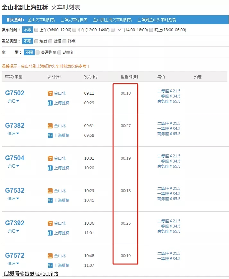The width and height of the screenshot is (229, 279).
Task: Click 上海虹桥 station in G7382 row
Action: tap(62, 135)
